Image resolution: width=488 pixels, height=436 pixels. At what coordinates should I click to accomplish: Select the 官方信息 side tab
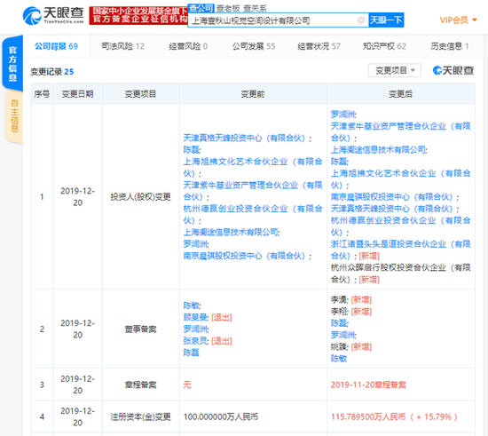[12, 64]
